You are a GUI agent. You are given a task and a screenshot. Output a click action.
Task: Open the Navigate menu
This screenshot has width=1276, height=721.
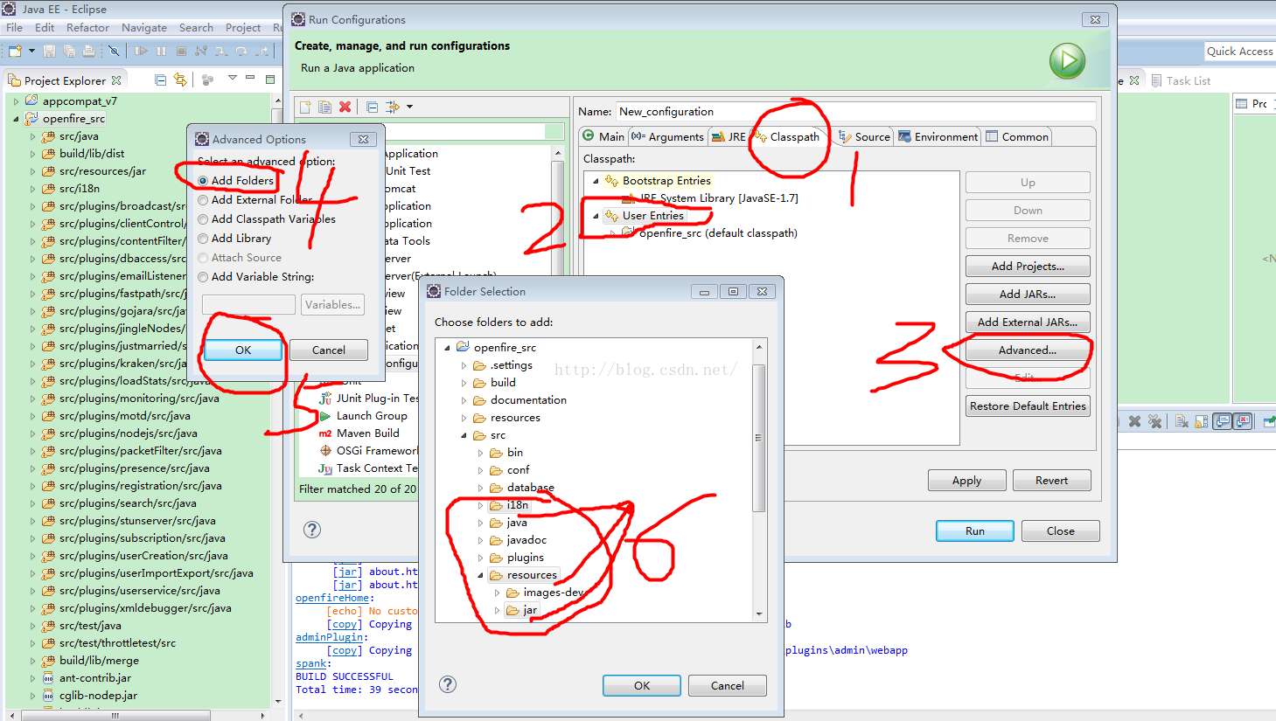(144, 28)
